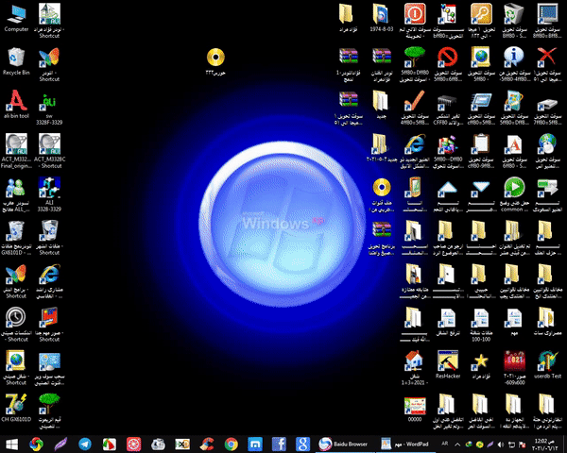Open the house icon labeled 1+3+2021
This screenshot has height=453, width=567.
tap(415, 367)
